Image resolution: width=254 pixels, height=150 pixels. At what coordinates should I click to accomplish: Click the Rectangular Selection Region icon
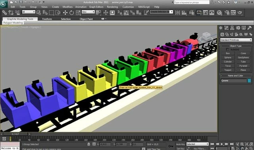point(52,12)
